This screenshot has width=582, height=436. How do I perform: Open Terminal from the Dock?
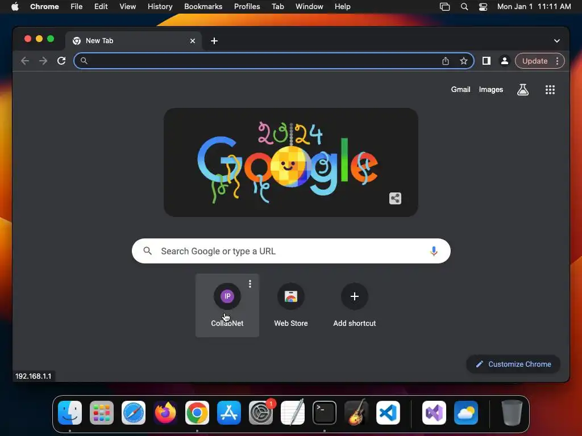pyautogui.click(x=325, y=413)
